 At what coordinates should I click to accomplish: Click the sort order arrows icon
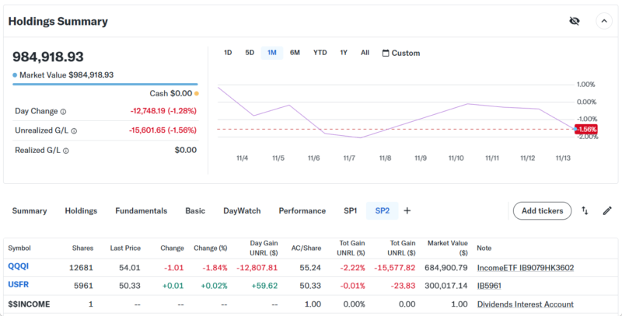click(585, 210)
